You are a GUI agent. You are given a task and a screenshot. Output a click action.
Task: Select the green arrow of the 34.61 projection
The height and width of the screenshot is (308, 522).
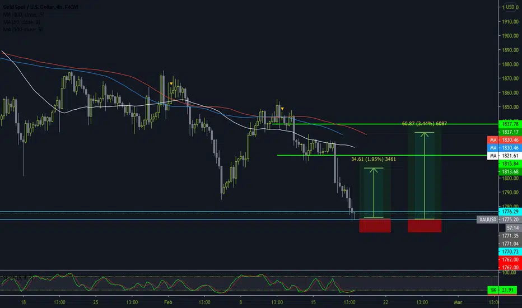(x=374, y=193)
